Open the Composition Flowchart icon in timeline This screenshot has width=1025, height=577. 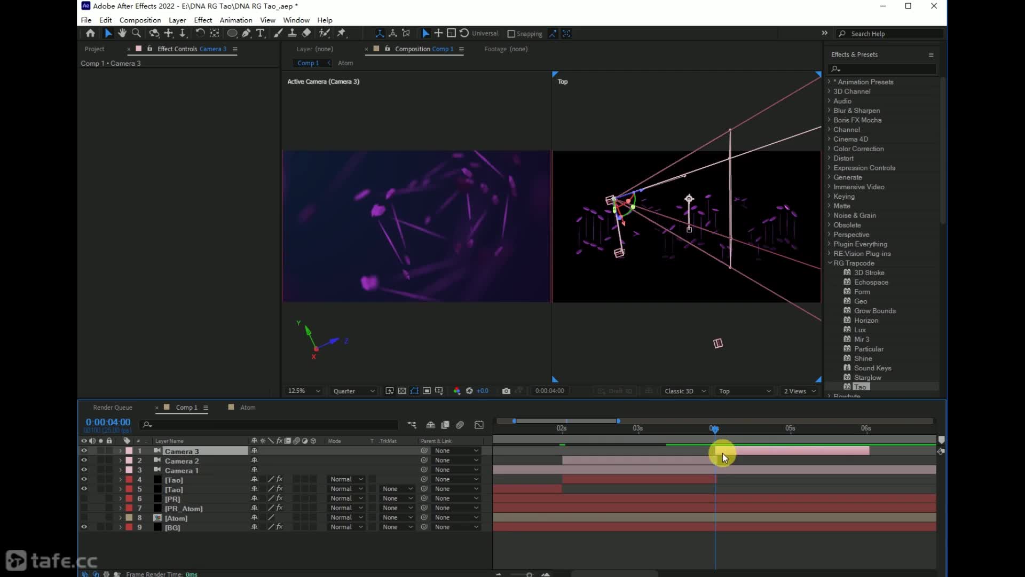tap(412, 425)
